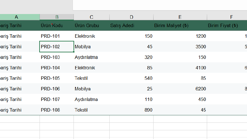Click the 'Birim Fiyat (₺)' header cell
The height and width of the screenshot is (139, 247).
[227, 25]
